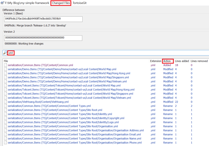Click the file icon beside Common/Content/Common.yml
Screen dimensions: 209x146
pyautogui.click(x=5, y=65)
